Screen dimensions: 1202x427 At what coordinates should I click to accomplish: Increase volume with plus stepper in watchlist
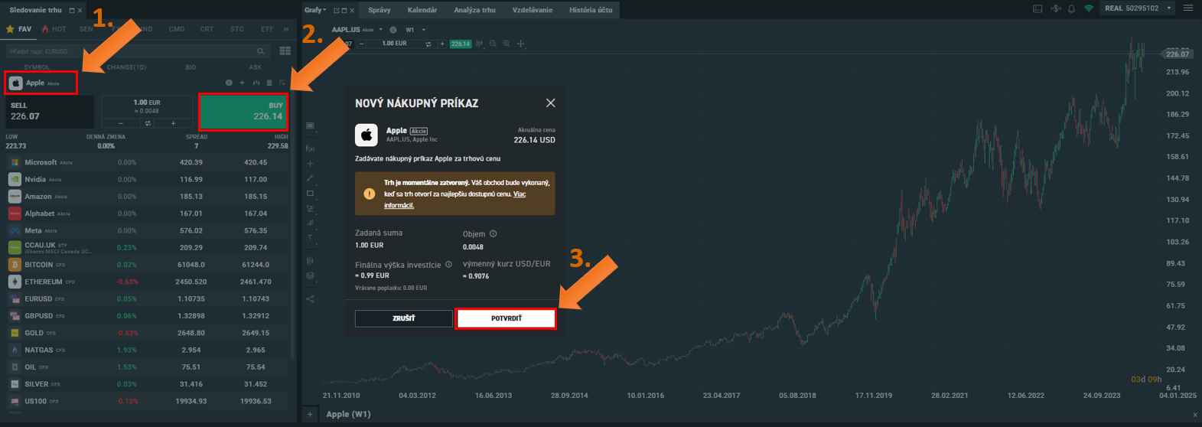click(173, 123)
